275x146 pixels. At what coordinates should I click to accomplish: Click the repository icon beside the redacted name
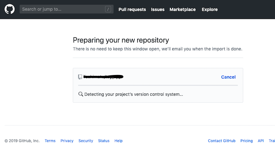[80, 77]
